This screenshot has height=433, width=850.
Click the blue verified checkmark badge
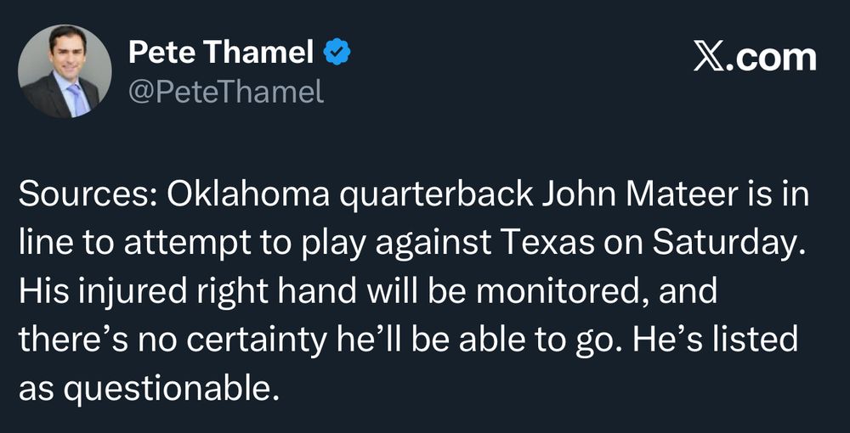point(339,53)
